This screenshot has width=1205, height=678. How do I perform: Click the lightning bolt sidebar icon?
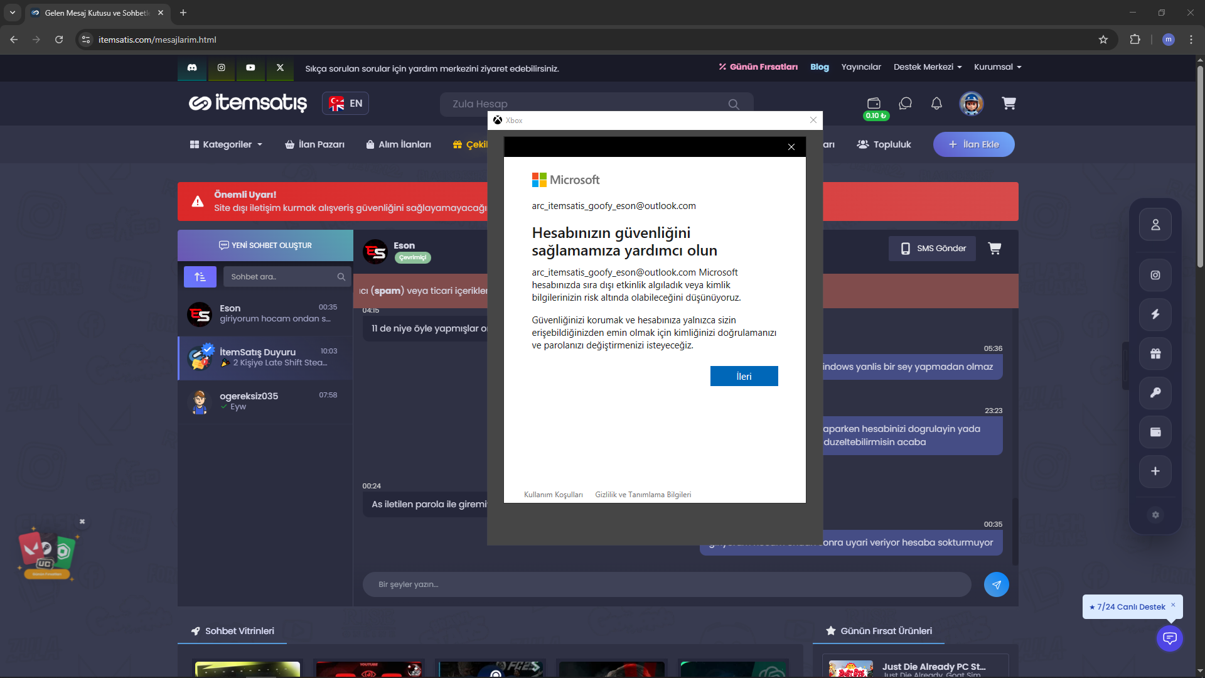pos(1155,314)
